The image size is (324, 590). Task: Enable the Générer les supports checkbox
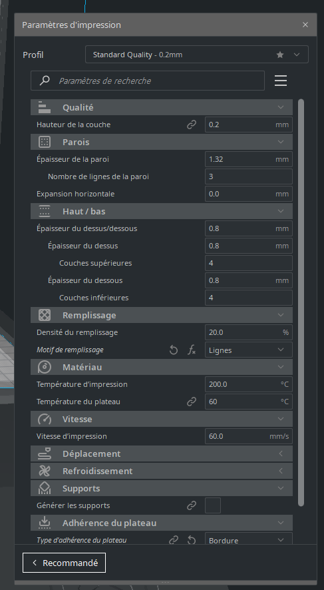[213, 505]
